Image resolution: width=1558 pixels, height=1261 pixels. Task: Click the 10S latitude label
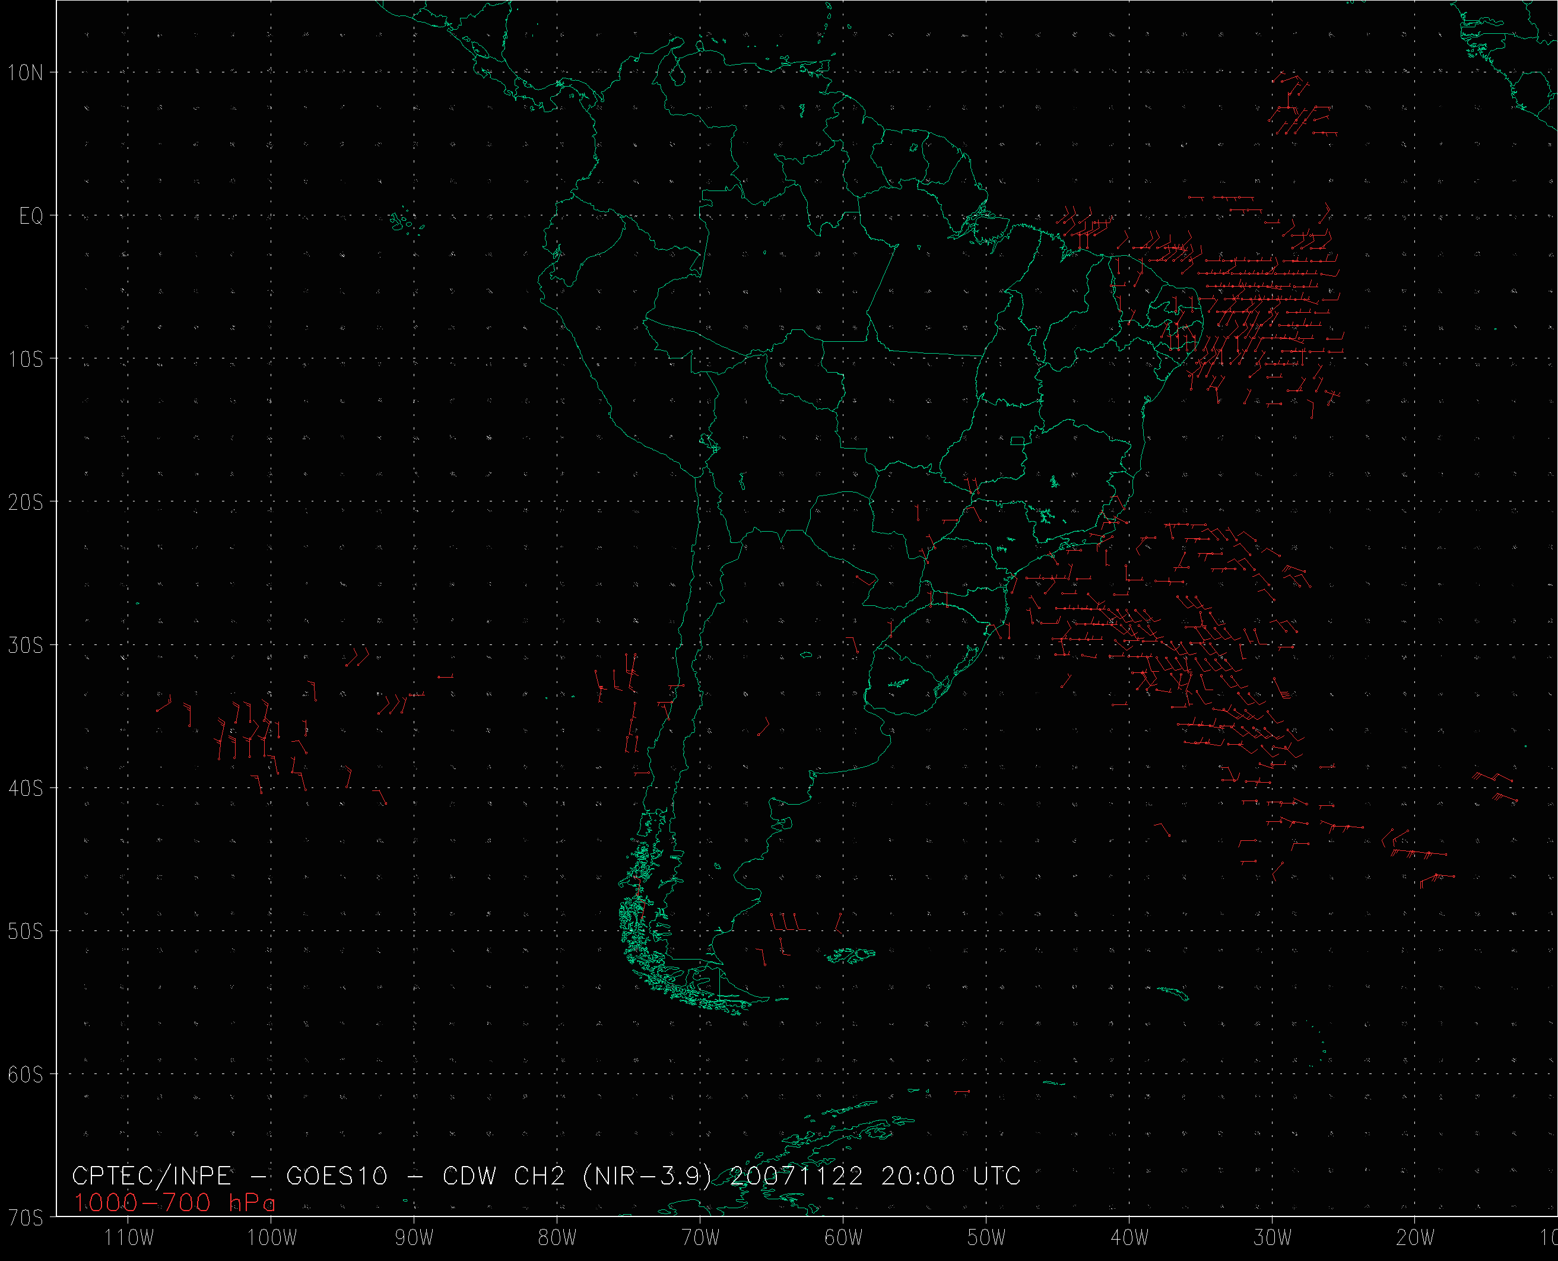(x=26, y=360)
